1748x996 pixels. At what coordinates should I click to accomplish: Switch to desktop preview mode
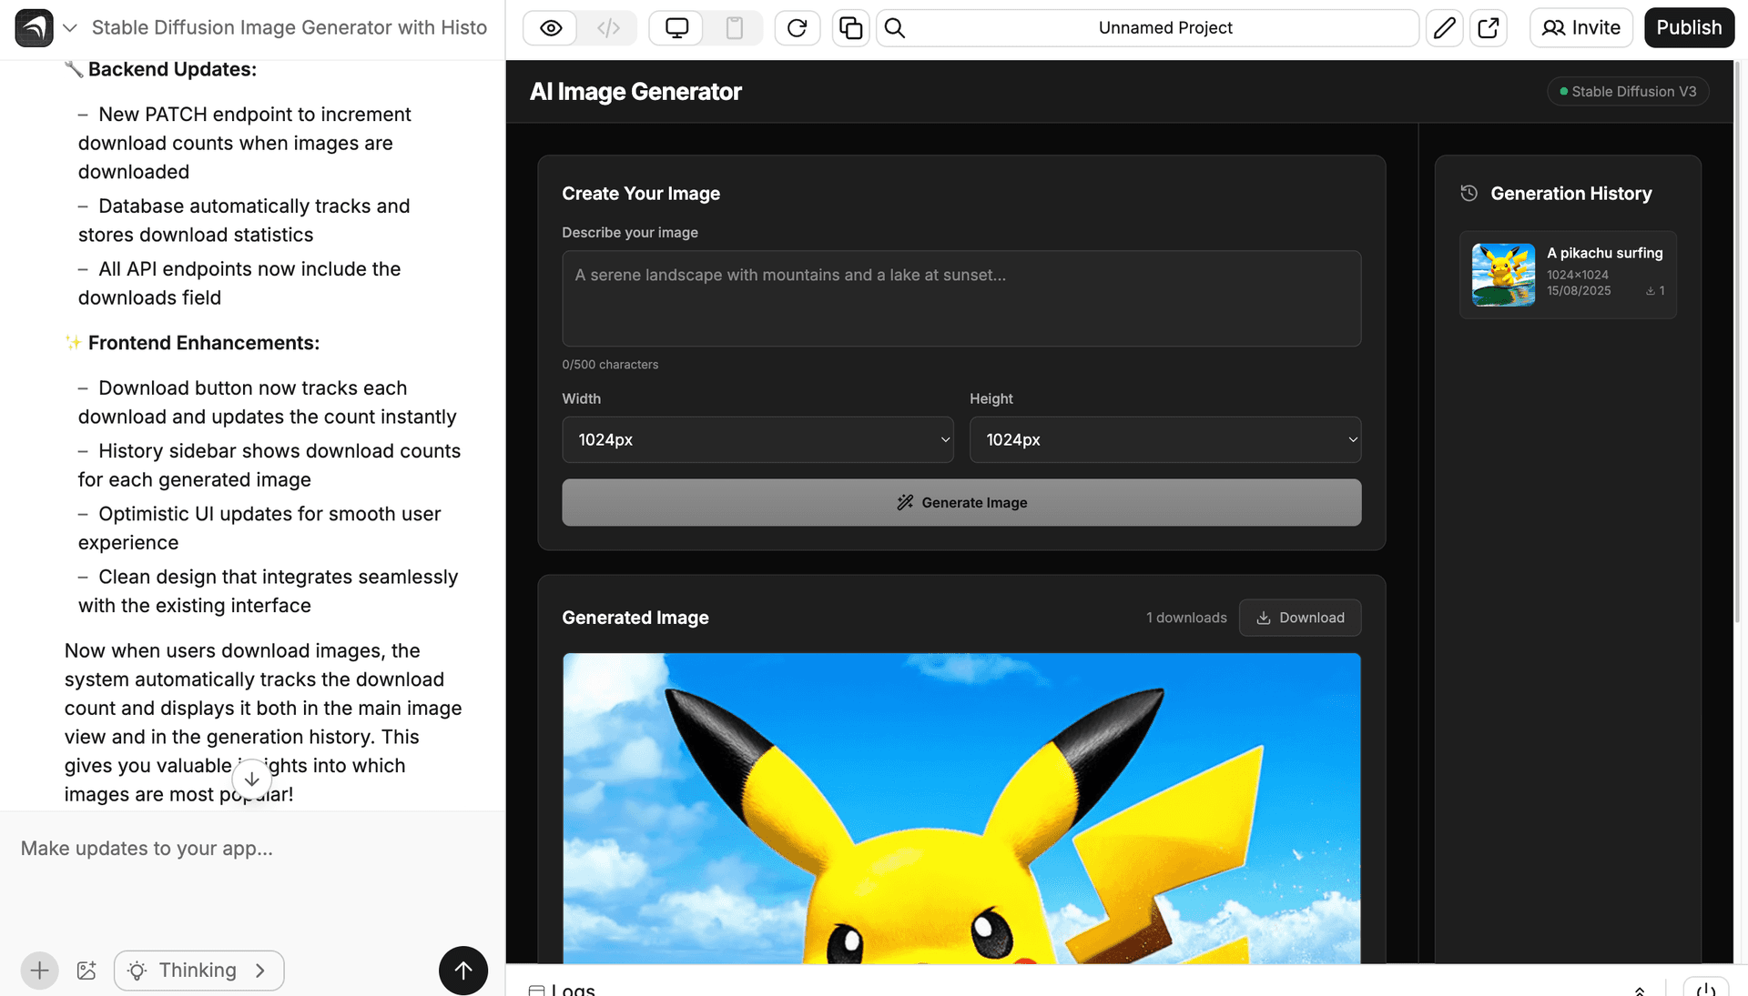tap(676, 27)
